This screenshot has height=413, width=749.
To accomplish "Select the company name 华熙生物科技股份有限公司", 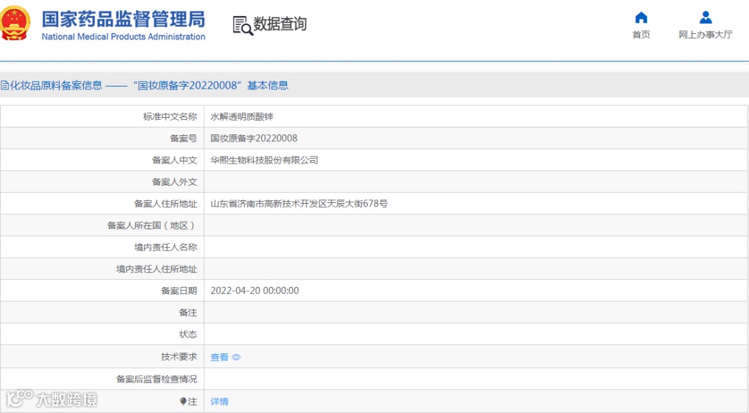I will (264, 161).
